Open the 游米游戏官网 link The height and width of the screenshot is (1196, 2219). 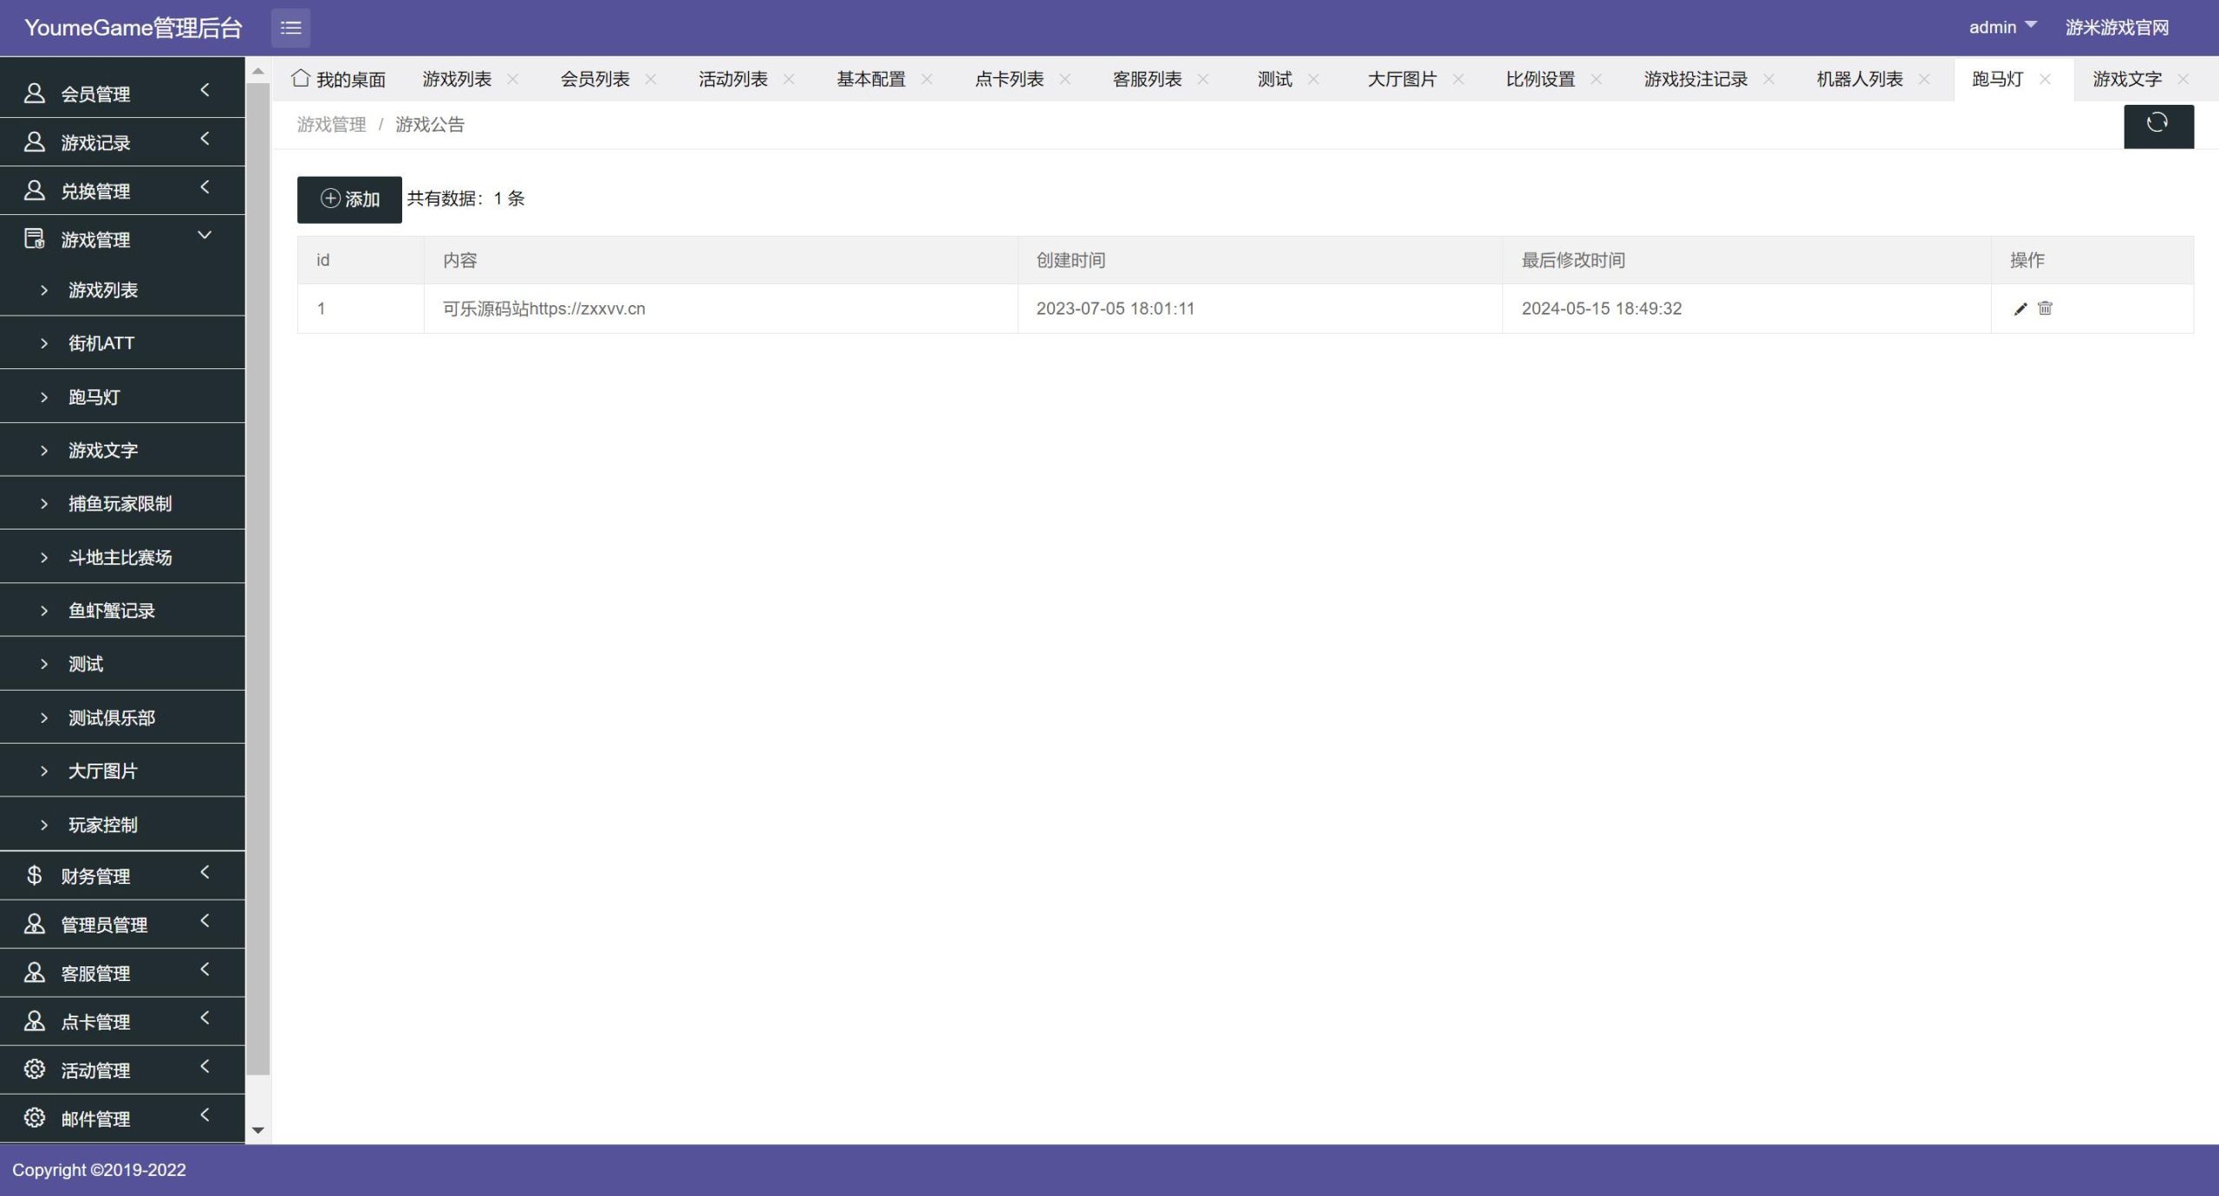(2116, 27)
